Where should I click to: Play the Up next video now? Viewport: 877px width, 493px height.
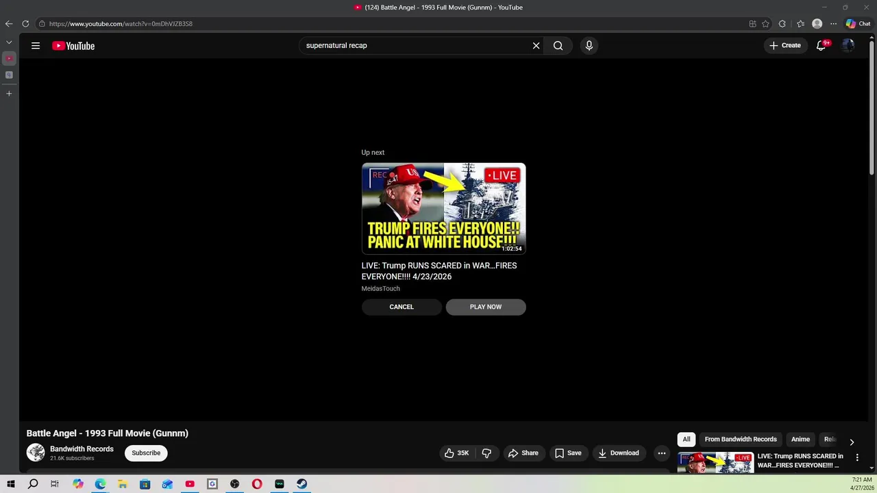click(x=486, y=307)
